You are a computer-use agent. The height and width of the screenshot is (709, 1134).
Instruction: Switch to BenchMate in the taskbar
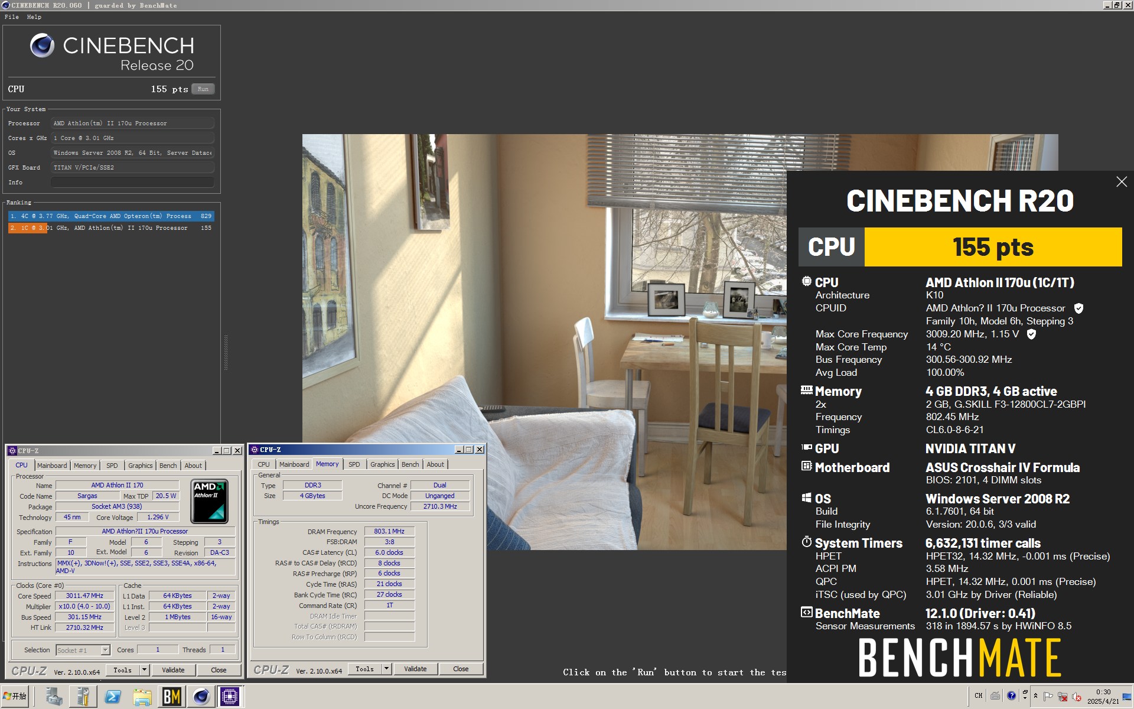tap(172, 697)
